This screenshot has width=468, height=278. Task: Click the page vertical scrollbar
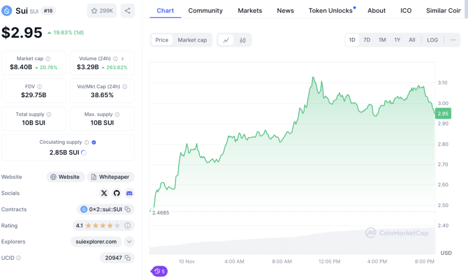[466, 10]
